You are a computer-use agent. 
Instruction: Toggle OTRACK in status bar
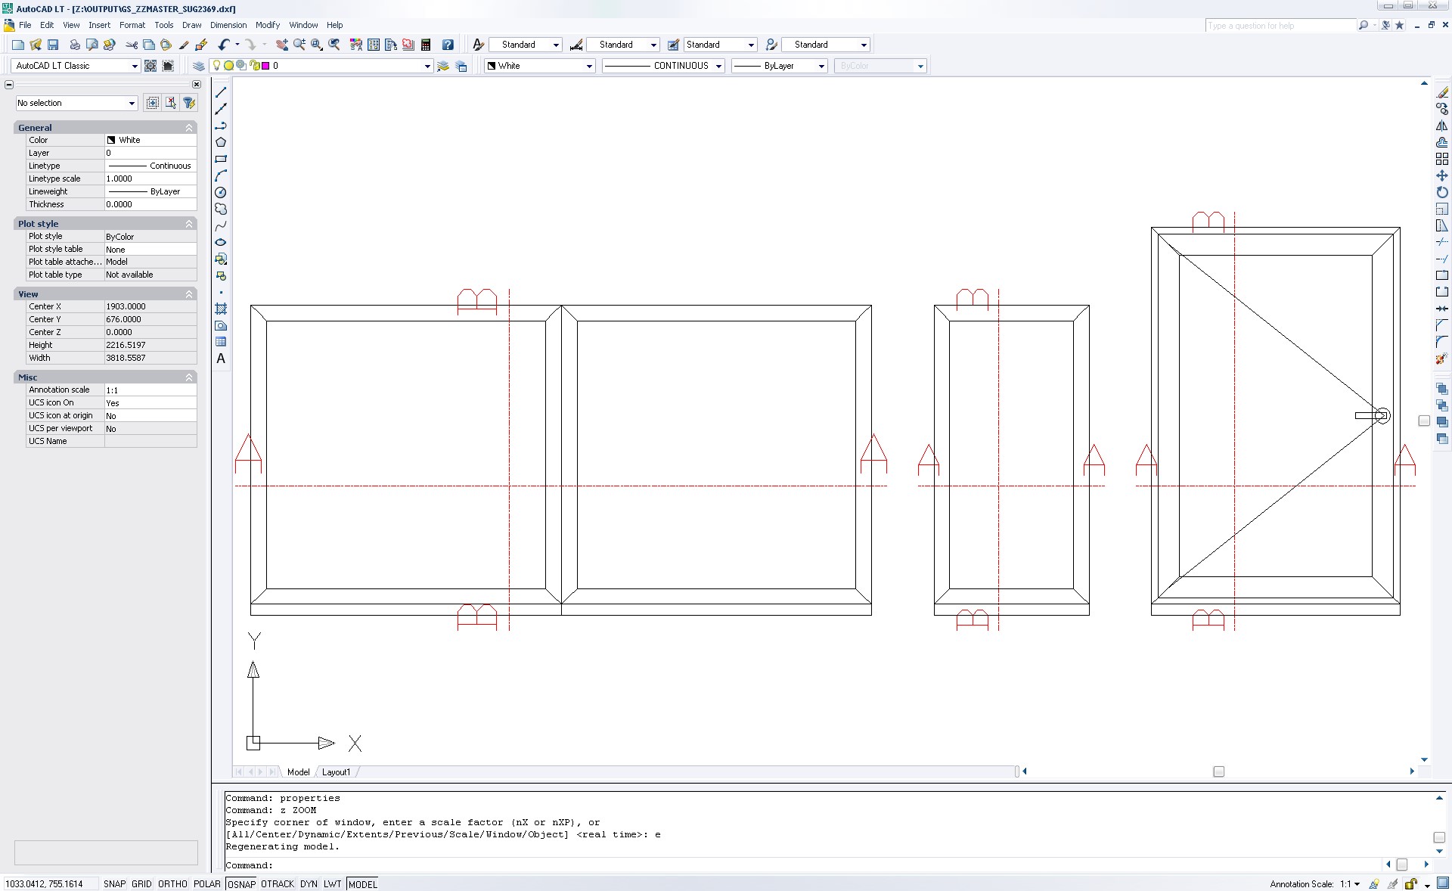278,883
